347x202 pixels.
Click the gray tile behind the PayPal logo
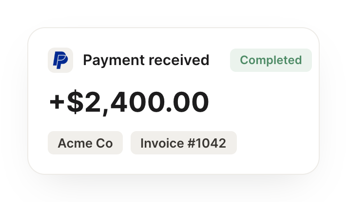[x=60, y=60]
